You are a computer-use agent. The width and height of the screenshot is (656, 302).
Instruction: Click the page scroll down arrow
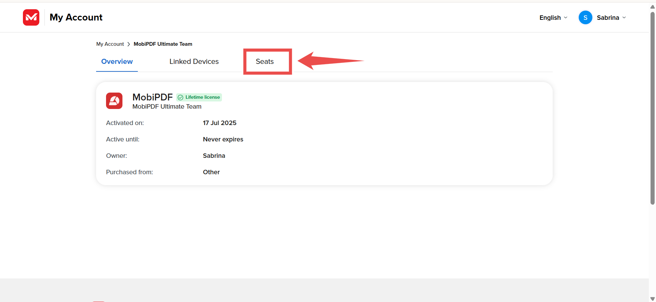pyautogui.click(x=652, y=299)
